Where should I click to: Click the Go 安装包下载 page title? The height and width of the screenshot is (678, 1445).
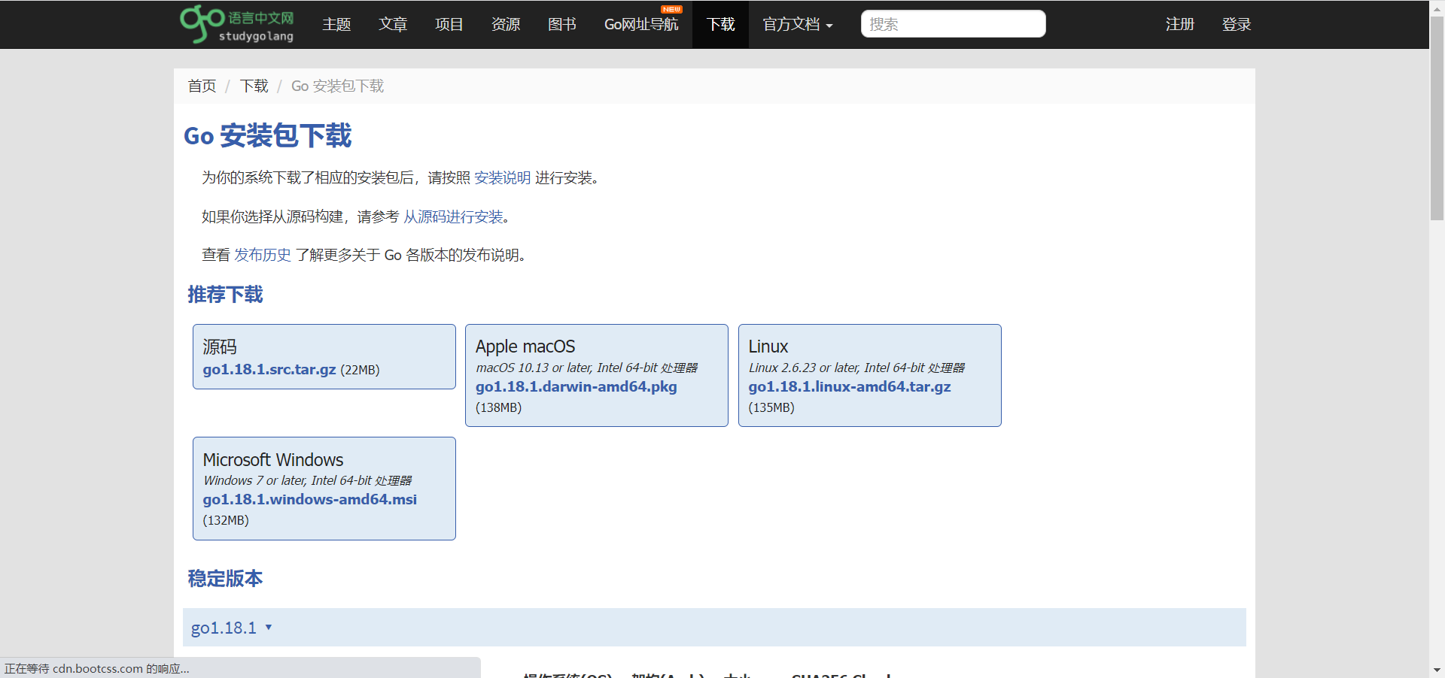pyautogui.click(x=268, y=136)
